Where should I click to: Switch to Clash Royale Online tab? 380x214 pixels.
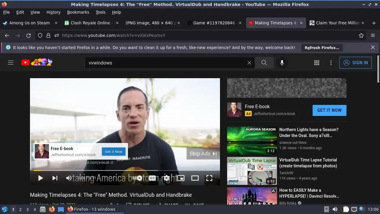[91, 23]
